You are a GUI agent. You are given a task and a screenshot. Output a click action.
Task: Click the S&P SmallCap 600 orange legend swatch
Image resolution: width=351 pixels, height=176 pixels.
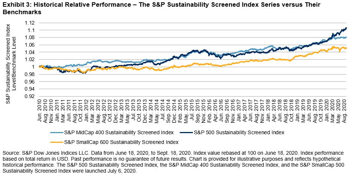pos(55,142)
